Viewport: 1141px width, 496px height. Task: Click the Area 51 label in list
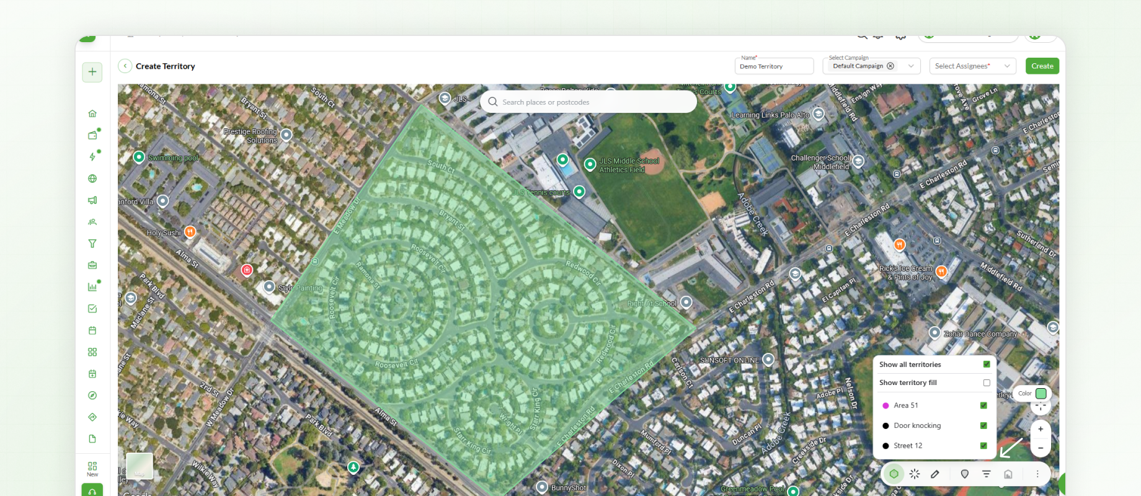[x=906, y=405]
